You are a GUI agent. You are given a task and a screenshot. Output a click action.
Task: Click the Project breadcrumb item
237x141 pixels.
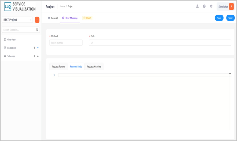[70, 6]
